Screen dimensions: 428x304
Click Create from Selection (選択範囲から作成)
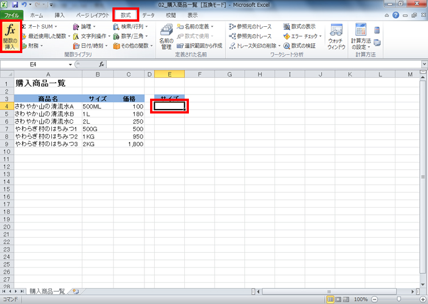pyautogui.click(x=200, y=46)
